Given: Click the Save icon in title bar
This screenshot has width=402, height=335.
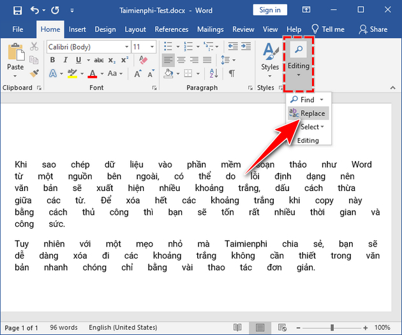Looking at the screenshot, I should coord(17,10).
